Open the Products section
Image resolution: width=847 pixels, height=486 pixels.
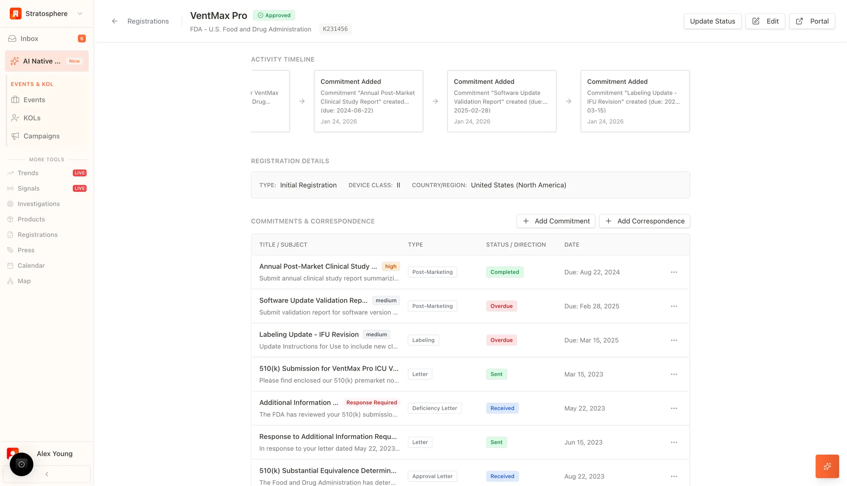tap(31, 219)
